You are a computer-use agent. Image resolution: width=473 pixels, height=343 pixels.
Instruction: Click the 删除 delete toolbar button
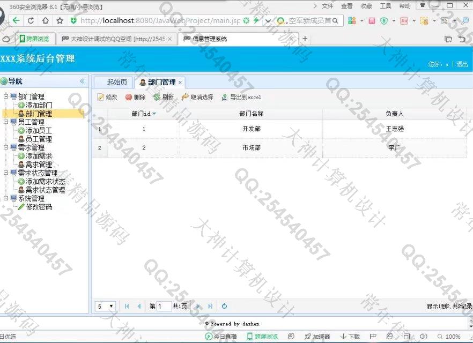[x=136, y=97]
